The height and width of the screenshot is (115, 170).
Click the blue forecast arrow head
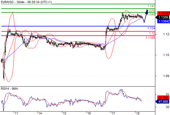click(x=147, y=12)
